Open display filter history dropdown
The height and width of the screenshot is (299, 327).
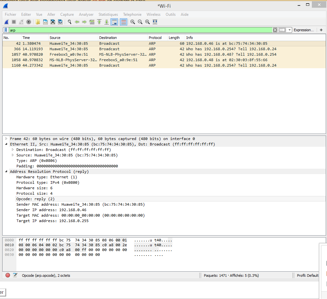click(x=289, y=30)
